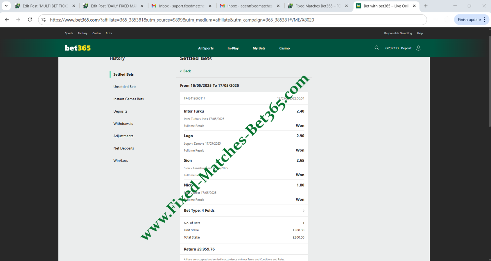Screen dimensions: 491x261
Task: Click the Inter Turku selection name
Action: (x=194, y=111)
